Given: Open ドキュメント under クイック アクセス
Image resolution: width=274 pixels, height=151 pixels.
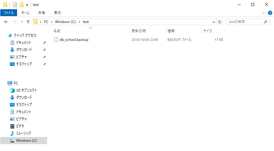Looking at the screenshot, I should (x=24, y=42).
